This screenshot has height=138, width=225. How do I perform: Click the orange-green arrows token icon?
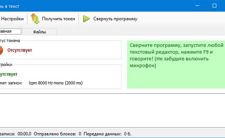pyautogui.click(x=35, y=19)
